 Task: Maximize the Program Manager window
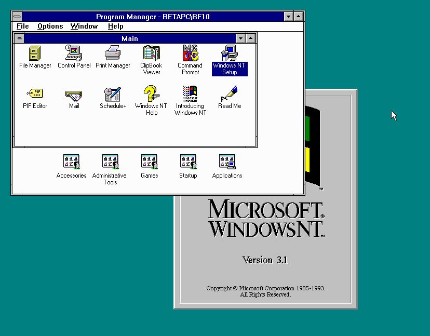(299, 17)
